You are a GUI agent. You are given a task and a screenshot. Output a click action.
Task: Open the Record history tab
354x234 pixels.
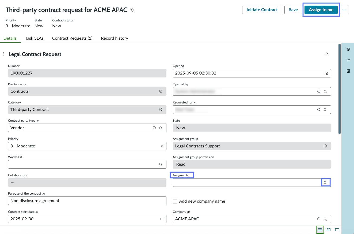[115, 38]
